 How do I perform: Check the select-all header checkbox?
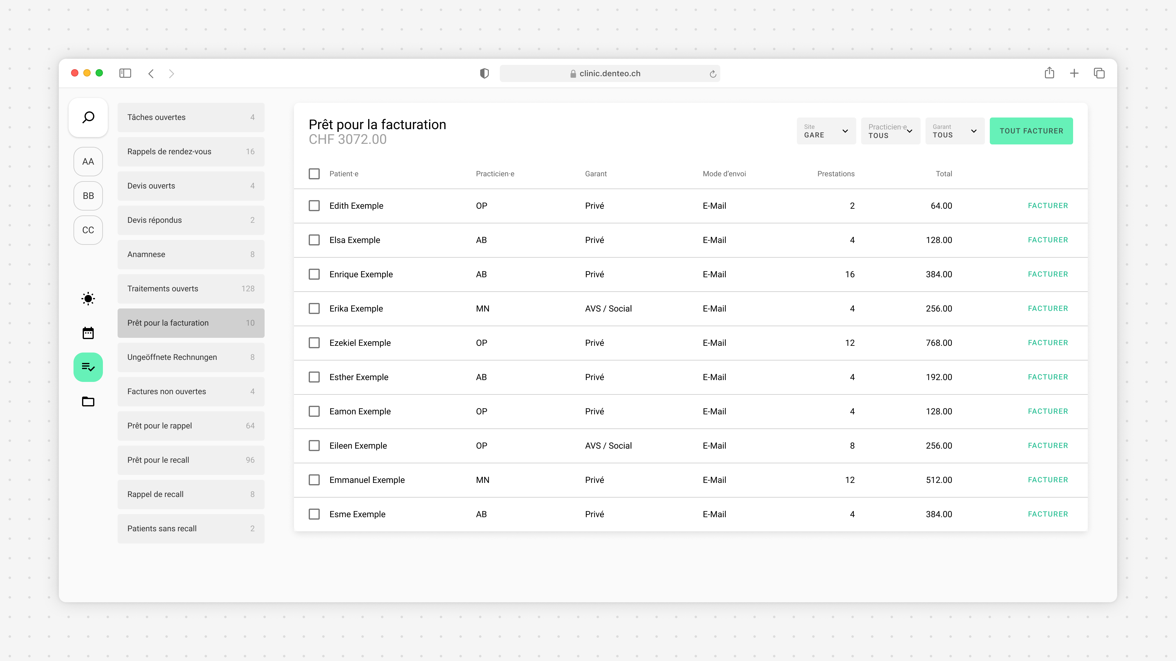pos(314,174)
